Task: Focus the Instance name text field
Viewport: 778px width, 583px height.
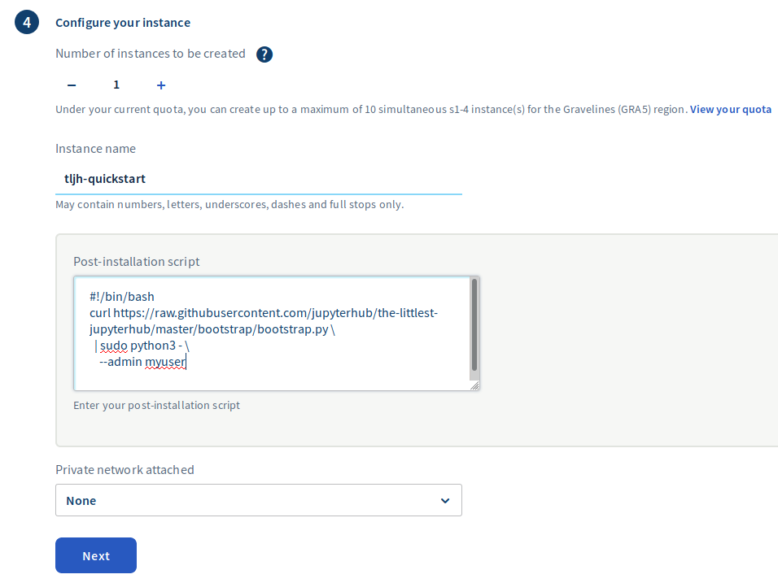Action: pos(258,179)
